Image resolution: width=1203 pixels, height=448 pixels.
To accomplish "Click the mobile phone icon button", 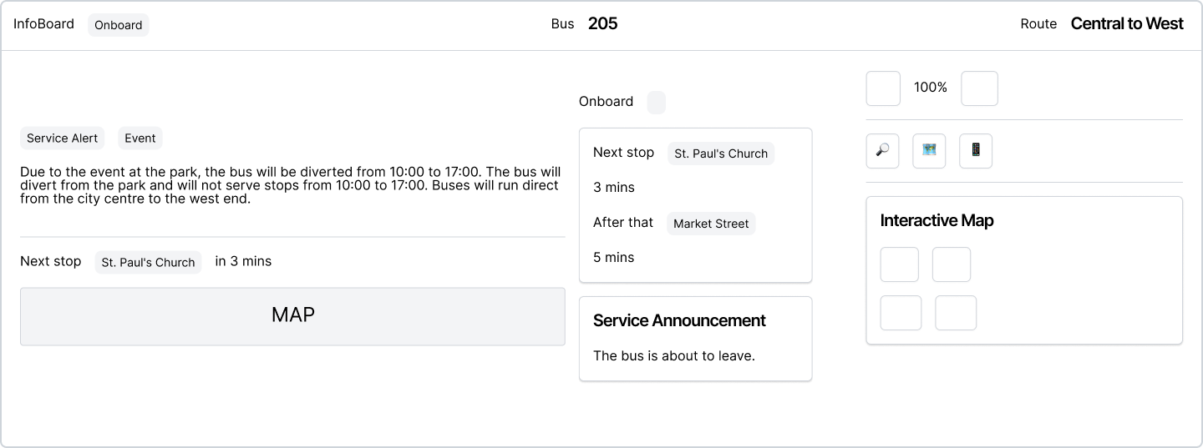I will point(976,151).
